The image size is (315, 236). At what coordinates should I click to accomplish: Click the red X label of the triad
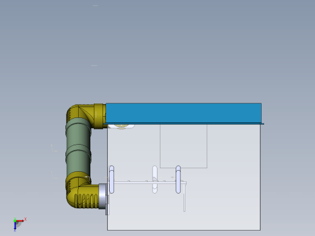pos(25,219)
